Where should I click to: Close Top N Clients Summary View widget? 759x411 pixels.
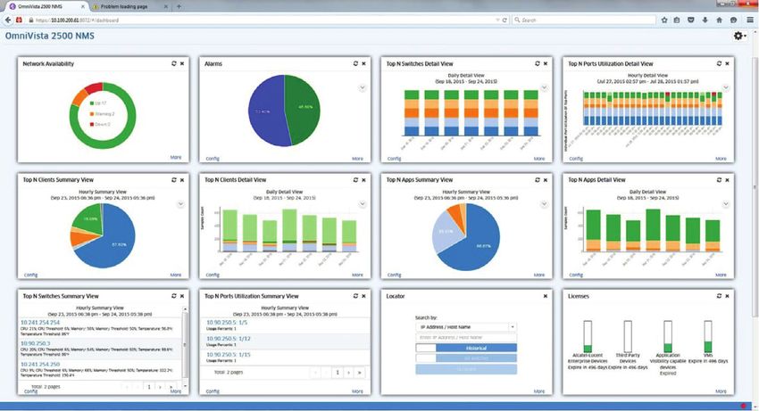tap(182, 180)
